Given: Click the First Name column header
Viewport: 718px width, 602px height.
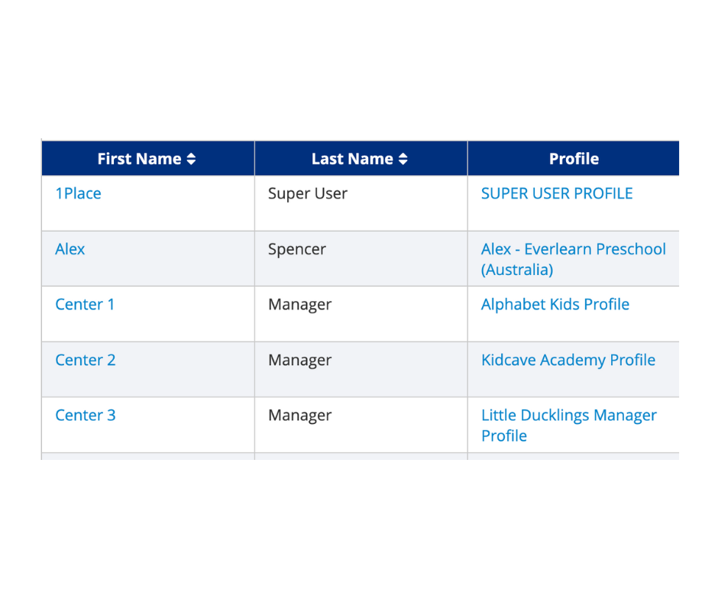Looking at the screenshot, I should 147,159.
